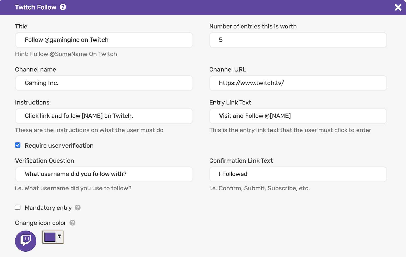406x257 pixels.
Task: Click the Channel name text box
Action: [x=104, y=83]
